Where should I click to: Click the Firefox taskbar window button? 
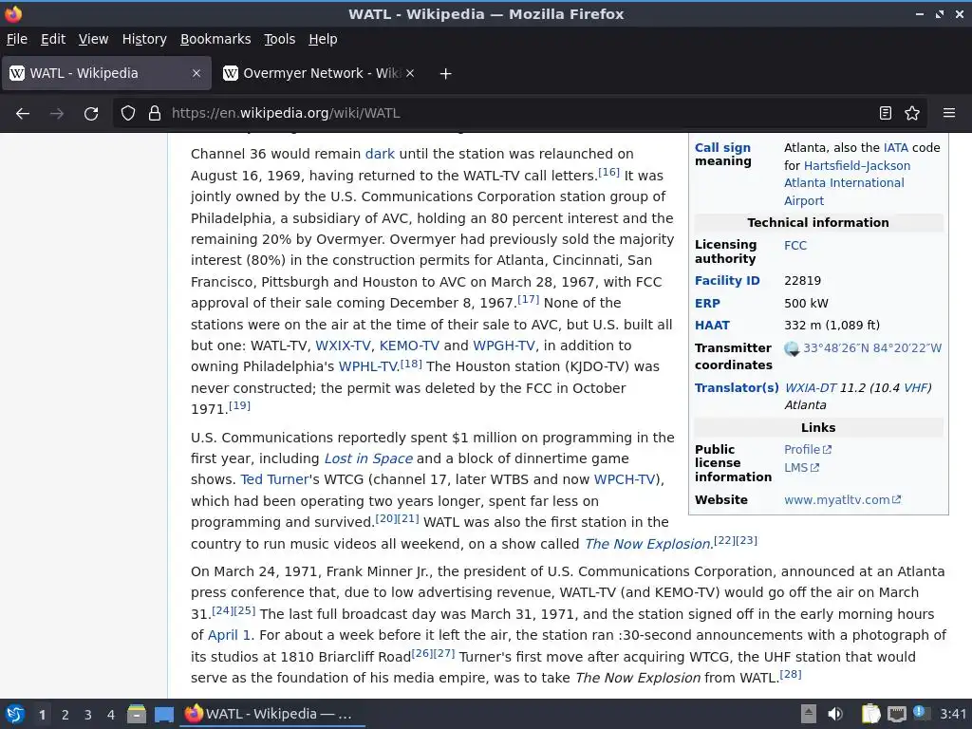pyautogui.click(x=272, y=714)
